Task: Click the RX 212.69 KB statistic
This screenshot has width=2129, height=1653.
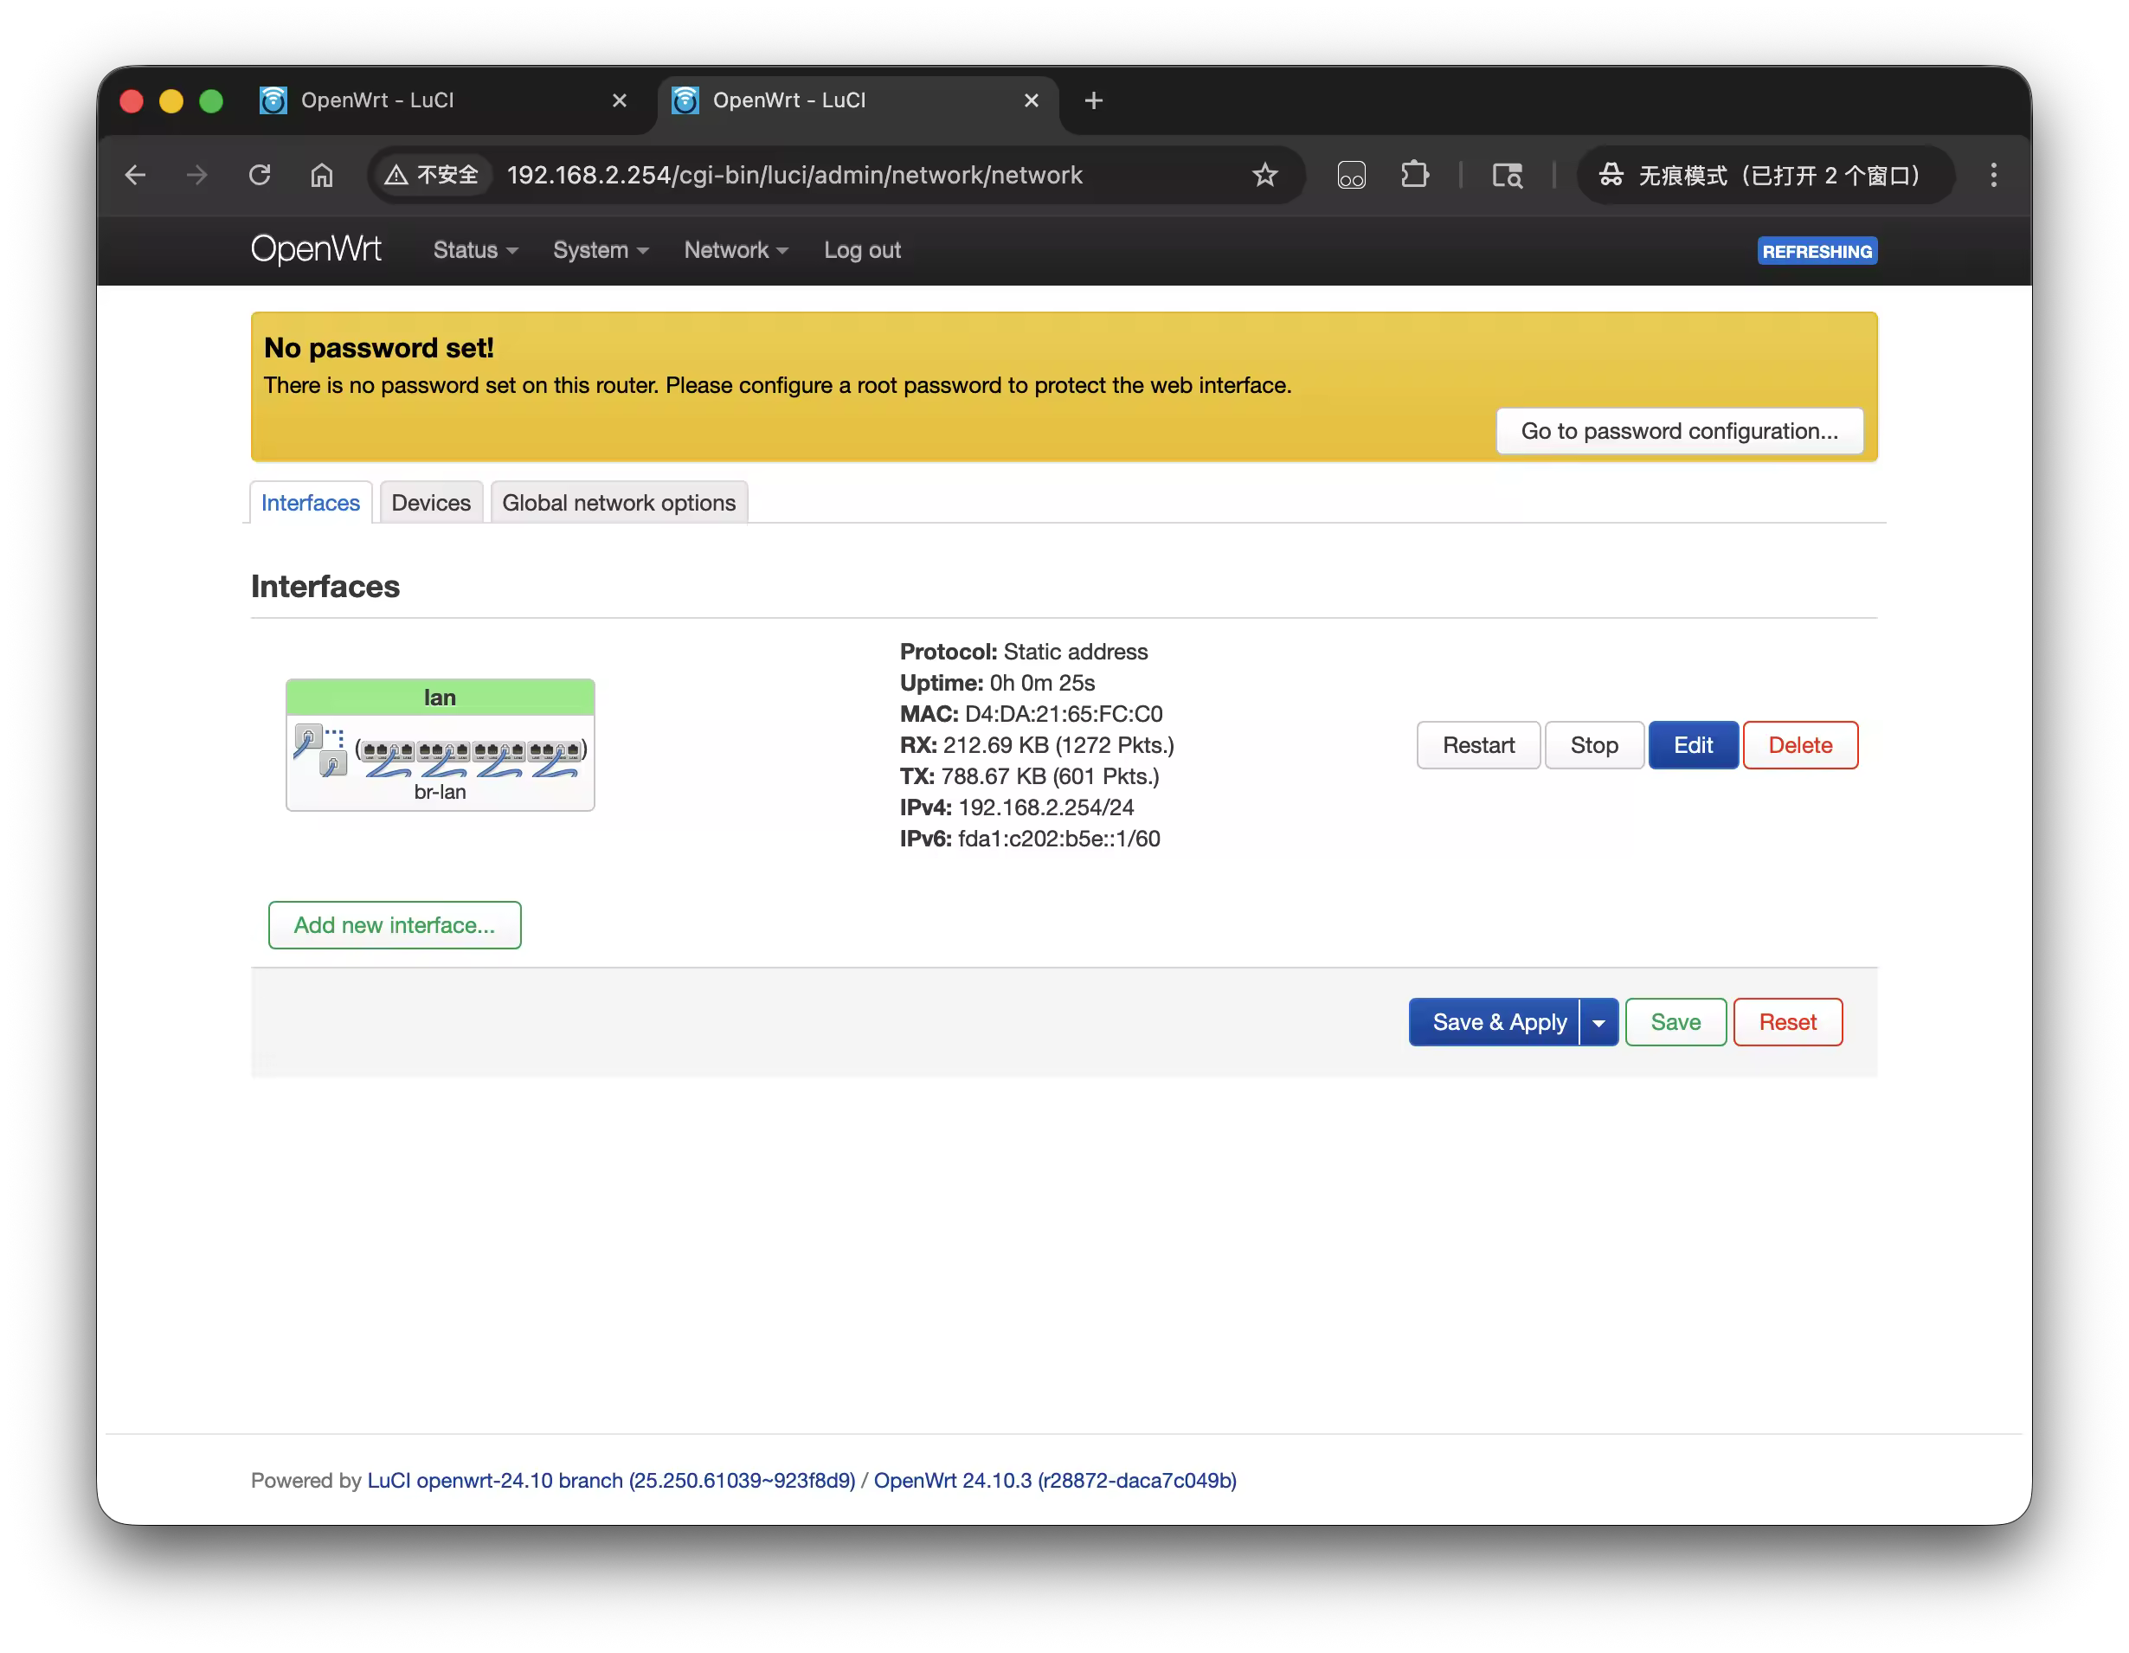Action: [x=1037, y=746]
